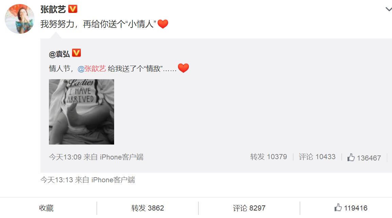Click the thumbs-up icon showing 136467 likes
Image resolution: width=392 pixels, height=218 pixels.
[x=351, y=157]
